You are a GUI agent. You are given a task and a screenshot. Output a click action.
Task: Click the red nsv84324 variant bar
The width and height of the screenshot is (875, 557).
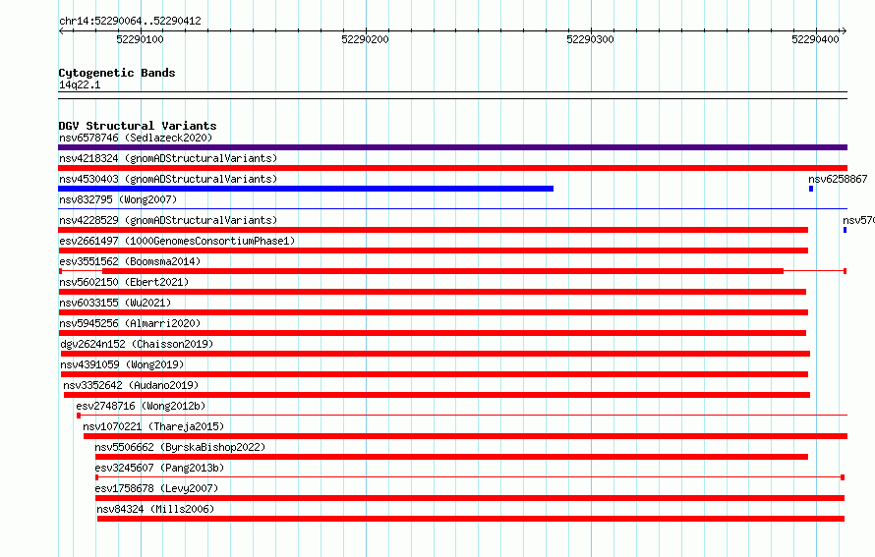pyautogui.click(x=471, y=519)
